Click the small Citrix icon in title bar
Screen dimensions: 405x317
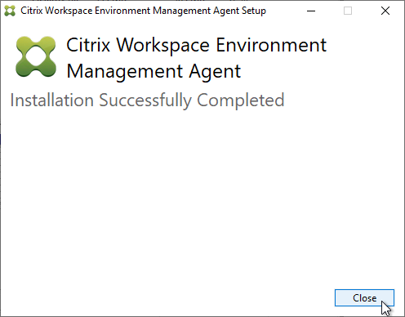[10, 11]
